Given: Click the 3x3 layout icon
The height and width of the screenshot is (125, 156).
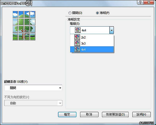Looking at the screenshot, I should click(77, 43).
